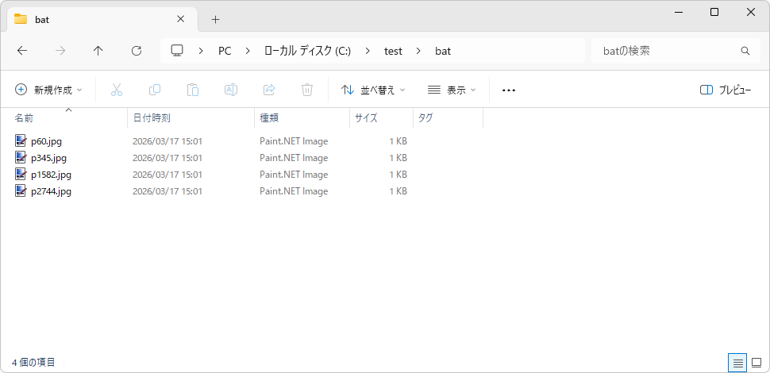Click bat breadcrumb segment

[x=443, y=51]
